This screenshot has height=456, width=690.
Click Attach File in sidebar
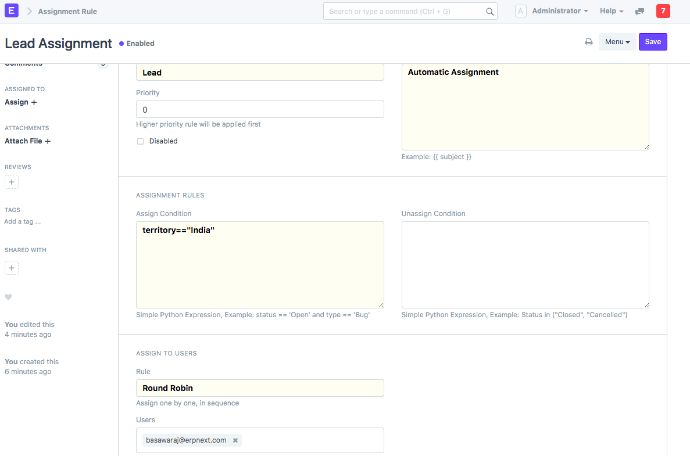point(27,141)
